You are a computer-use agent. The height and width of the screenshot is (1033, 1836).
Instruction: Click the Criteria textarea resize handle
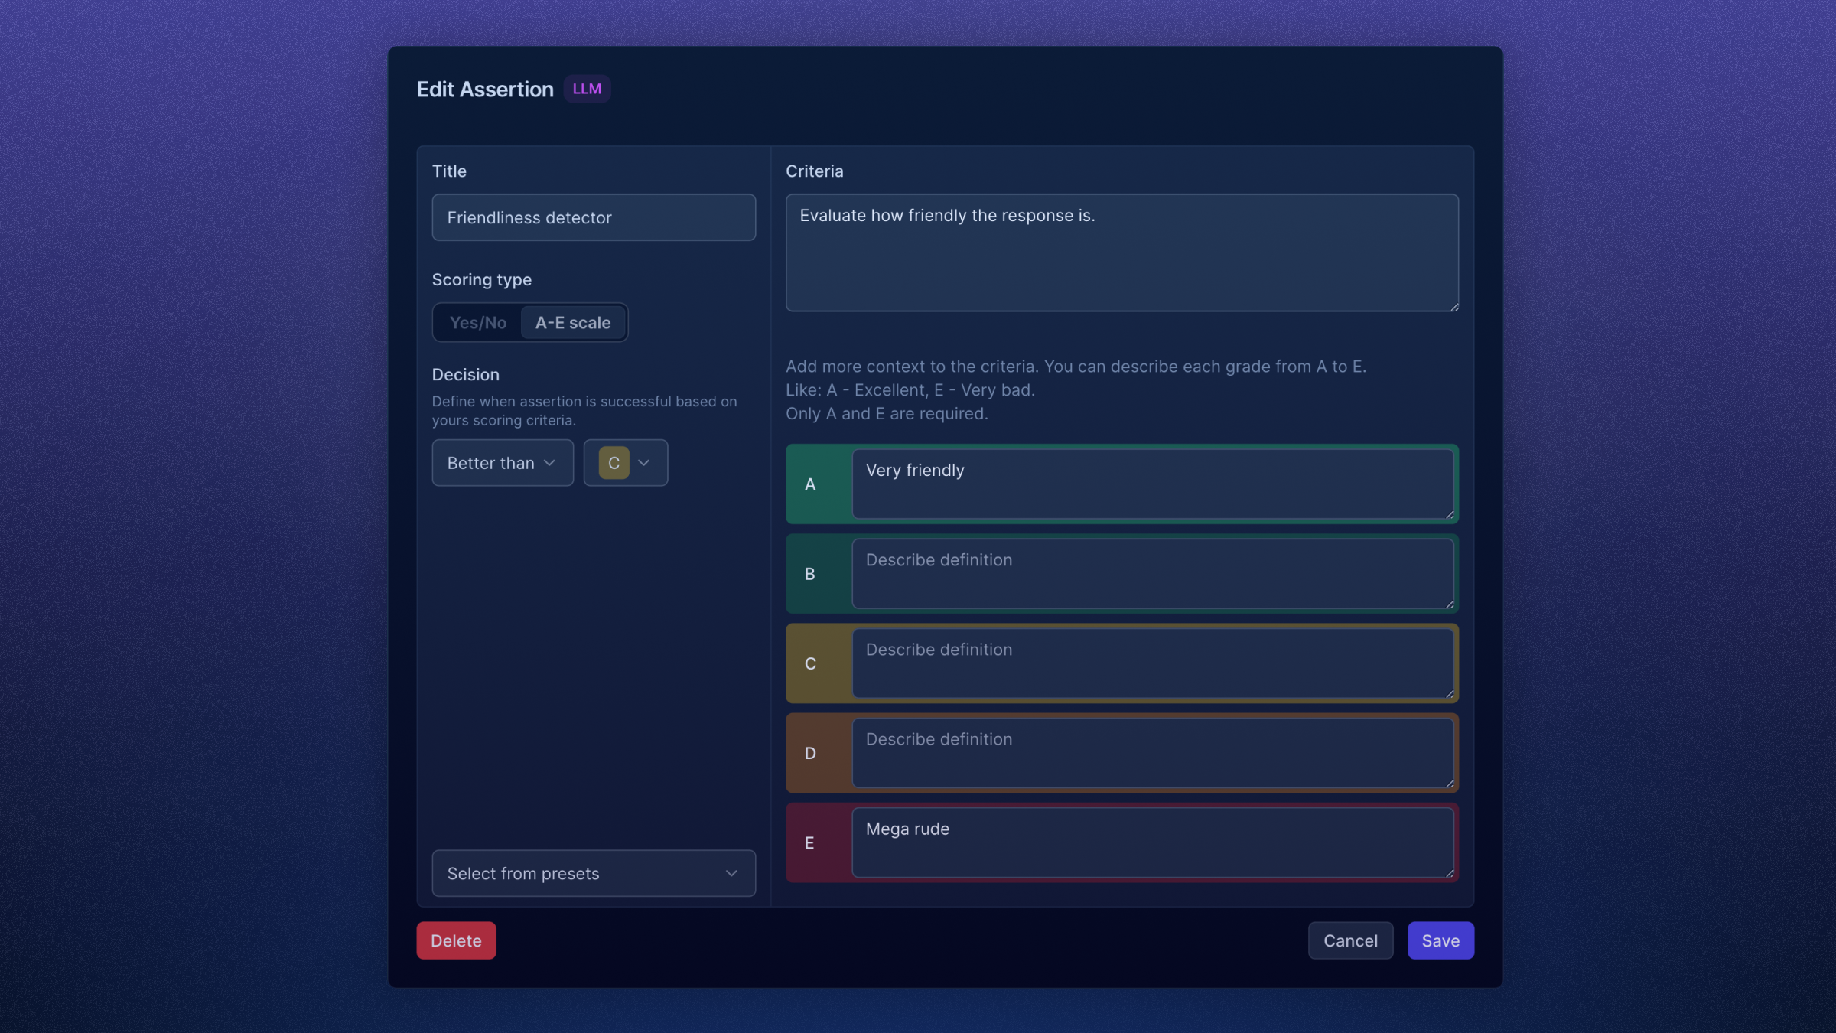tap(1453, 306)
